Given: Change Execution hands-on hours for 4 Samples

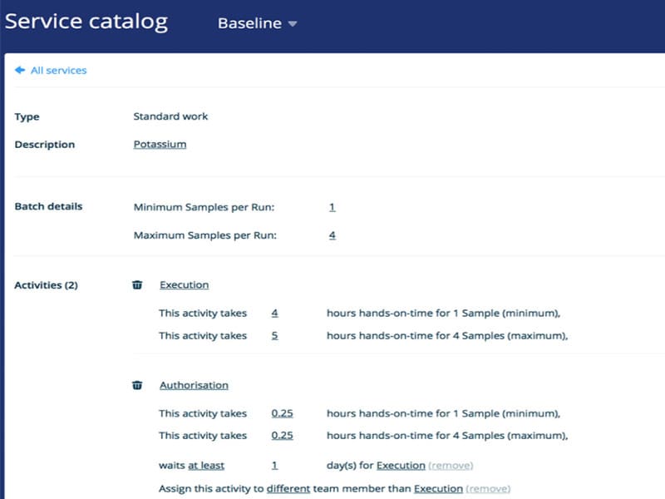Looking at the screenshot, I should (274, 336).
